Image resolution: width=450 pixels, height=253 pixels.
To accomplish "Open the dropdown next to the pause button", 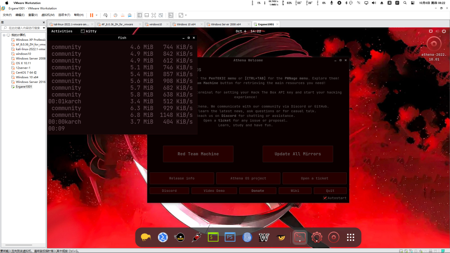I will [x=96, y=15].
